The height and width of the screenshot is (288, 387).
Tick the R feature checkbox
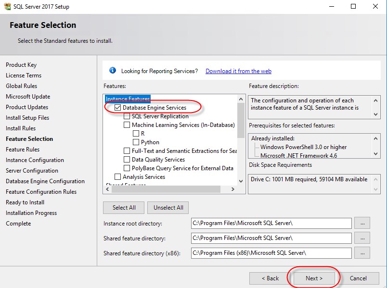(x=136, y=133)
